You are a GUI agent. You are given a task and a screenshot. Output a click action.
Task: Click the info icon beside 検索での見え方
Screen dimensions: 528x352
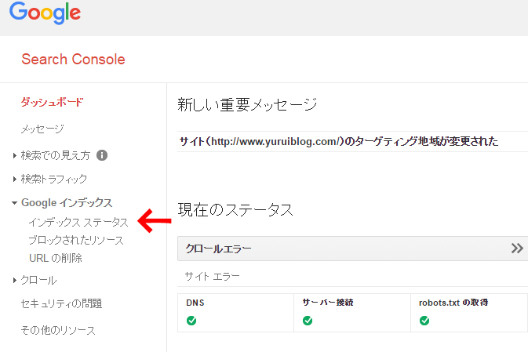pyautogui.click(x=102, y=155)
